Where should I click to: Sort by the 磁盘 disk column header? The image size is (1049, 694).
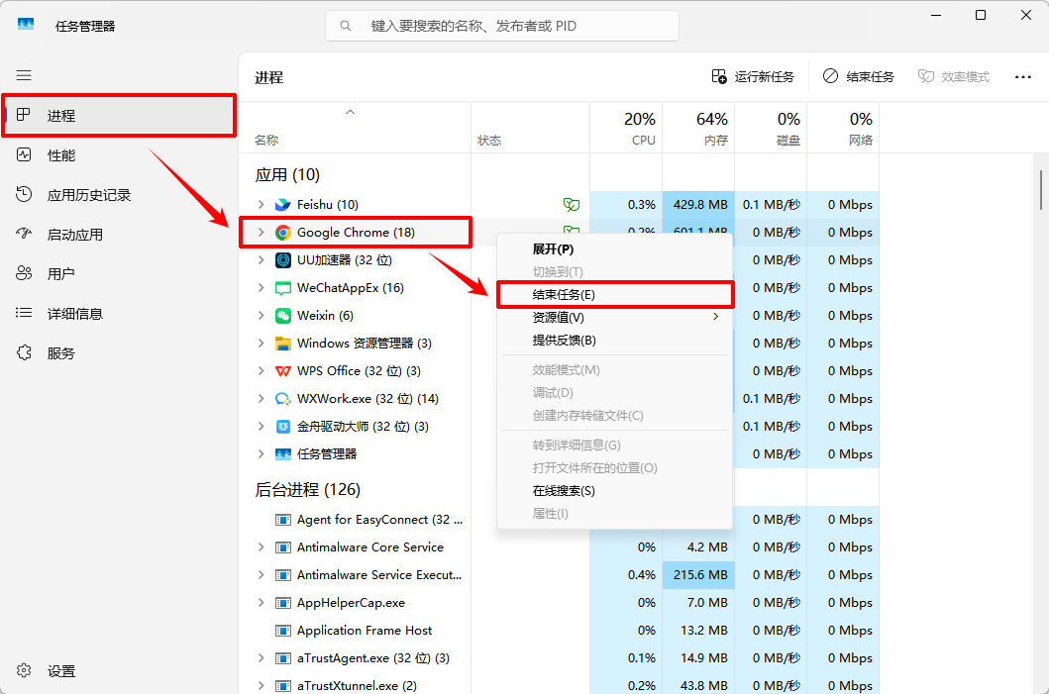click(x=771, y=128)
